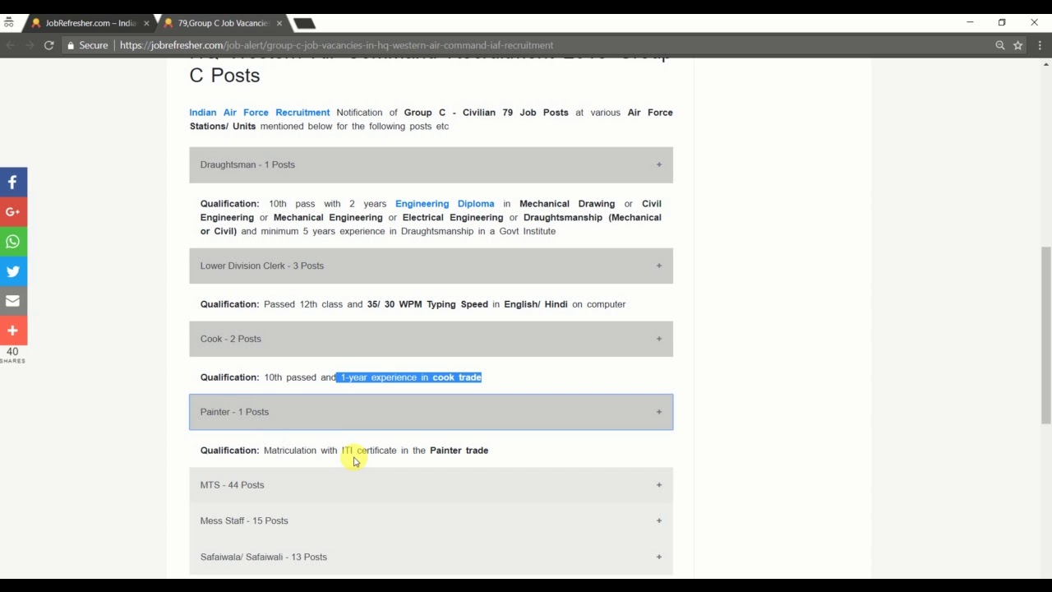Click 'C Posts' heading text
This screenshot has width=1052, height=592.
tap(224, 76)
